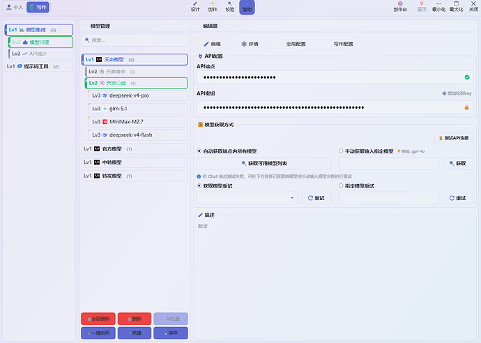Expand the Lv1 转发模型 group
The height and width of the screenshot is (343, 481).
tap(135, 176)
